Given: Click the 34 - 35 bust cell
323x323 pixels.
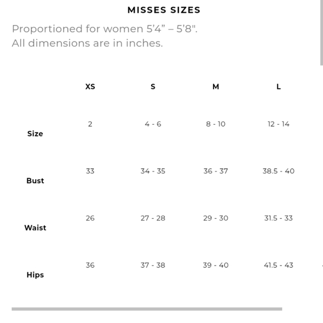Looking at the screenshot, I should click(153, 171).
